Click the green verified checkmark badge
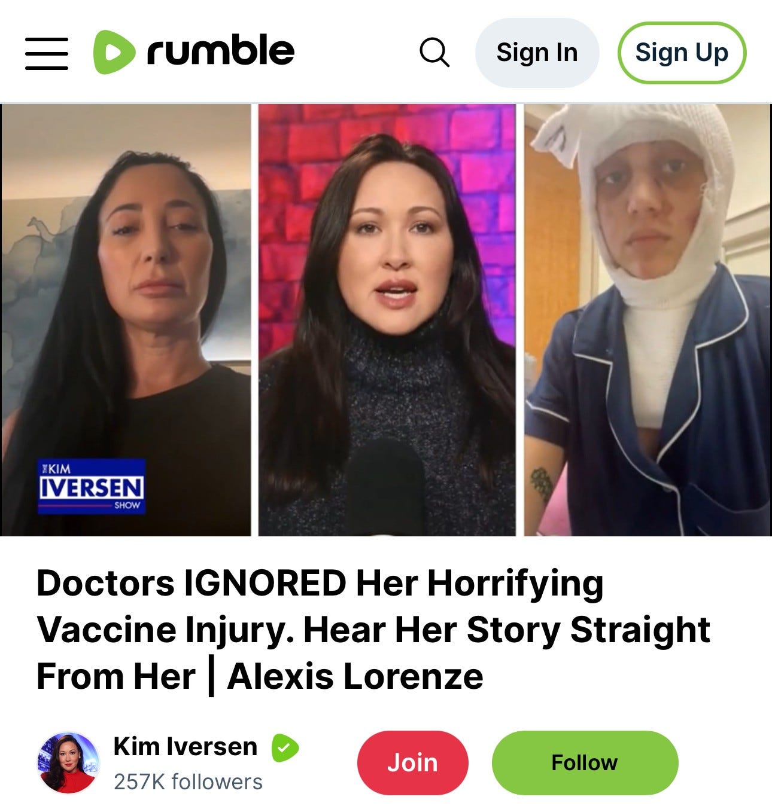772x809 pixels. [285, 747]
